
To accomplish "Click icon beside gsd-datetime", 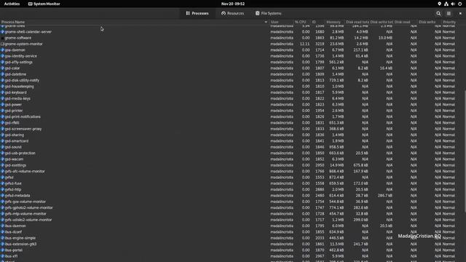I will 2,74.
